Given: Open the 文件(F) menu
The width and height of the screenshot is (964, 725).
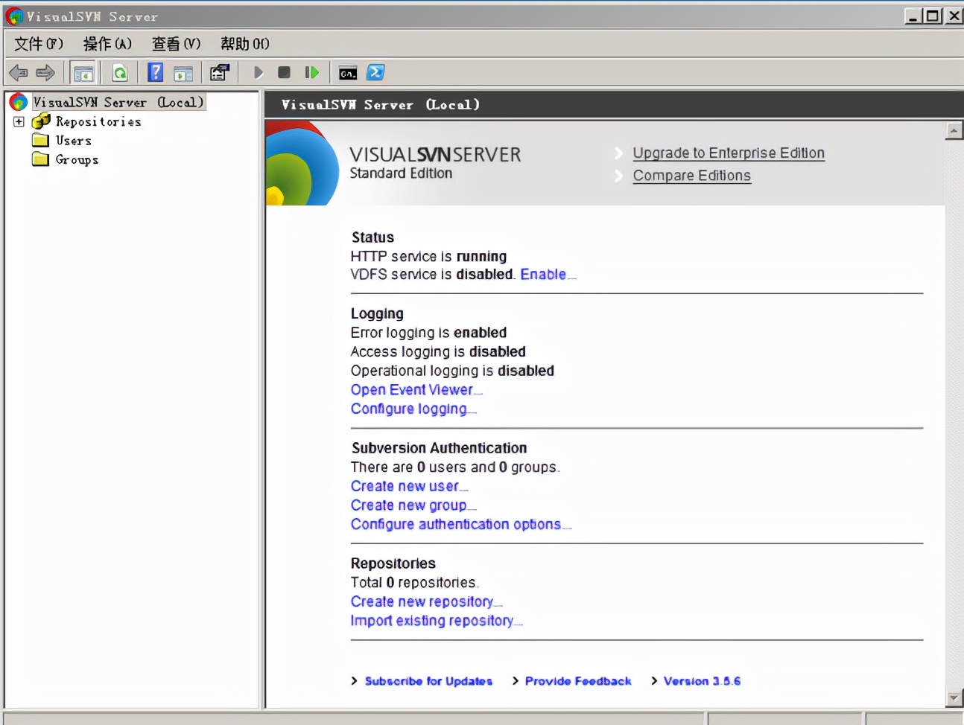Looking at the screenshot, I should click(39, 44).
